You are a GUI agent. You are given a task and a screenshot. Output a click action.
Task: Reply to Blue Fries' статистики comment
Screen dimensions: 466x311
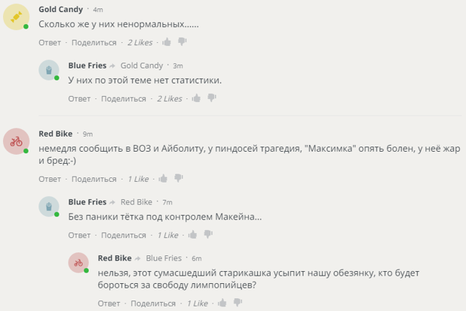[x=79, y=98]
